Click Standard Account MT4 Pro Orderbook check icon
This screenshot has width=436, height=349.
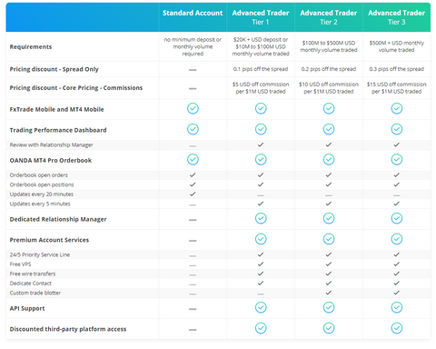(193, 159)
